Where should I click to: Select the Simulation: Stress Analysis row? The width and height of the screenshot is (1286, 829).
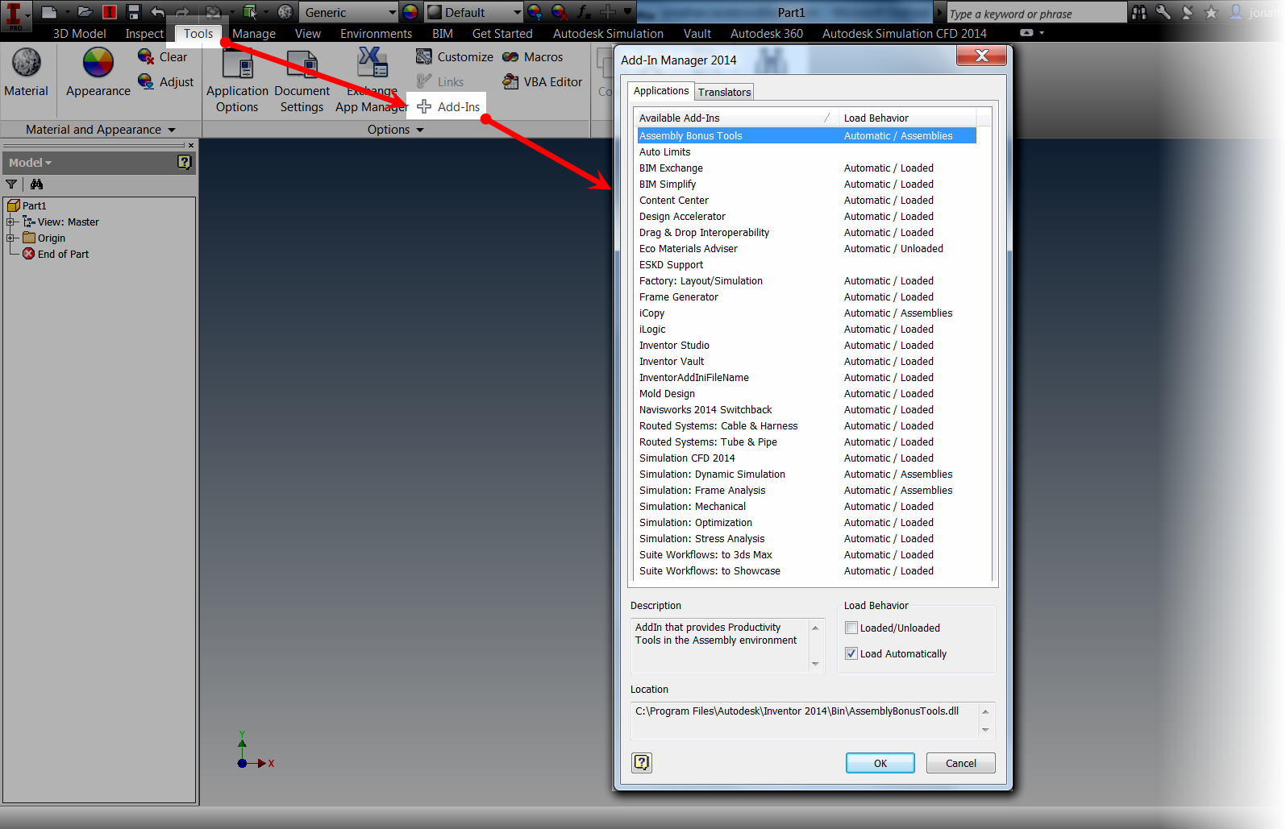coord(806,538)
